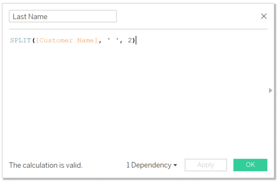This screenshot has height=182, width=279.
Task: Click the caret next to 1 Dependency
Action: [x=175, y=165]
